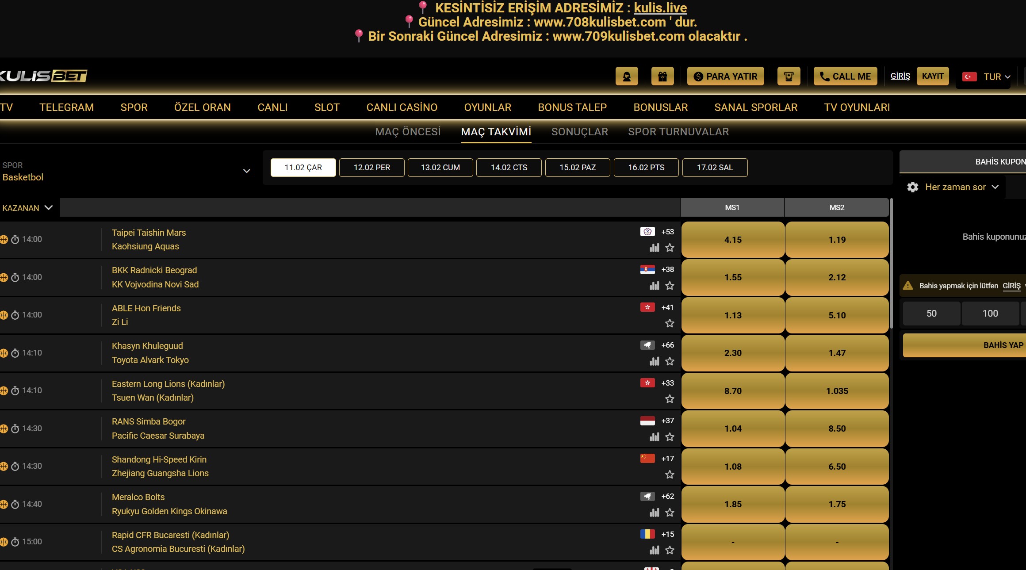Viewport: 1026px width, 570px height.
Task: Open the CANLI CASİNO menu
Action: (402, 107)
